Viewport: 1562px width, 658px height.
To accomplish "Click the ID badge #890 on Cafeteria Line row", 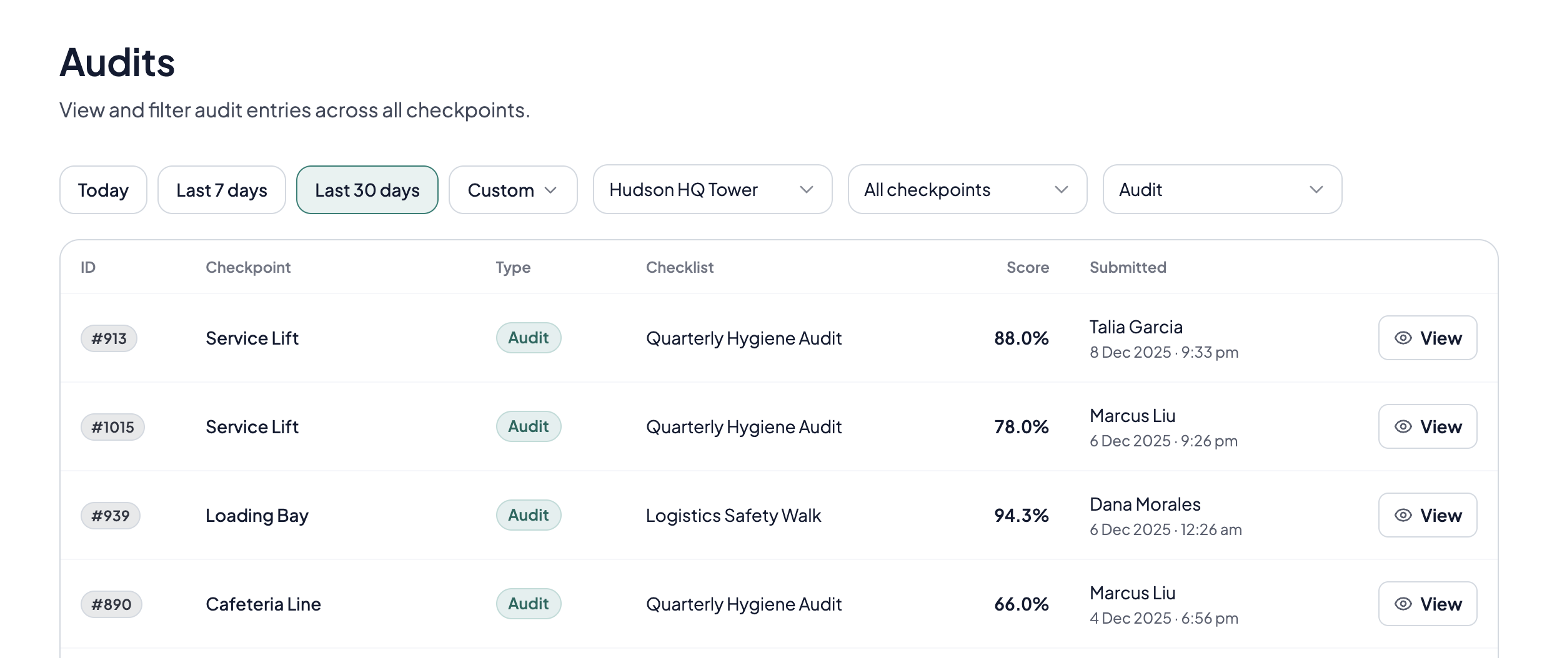I will pos(111,604).
